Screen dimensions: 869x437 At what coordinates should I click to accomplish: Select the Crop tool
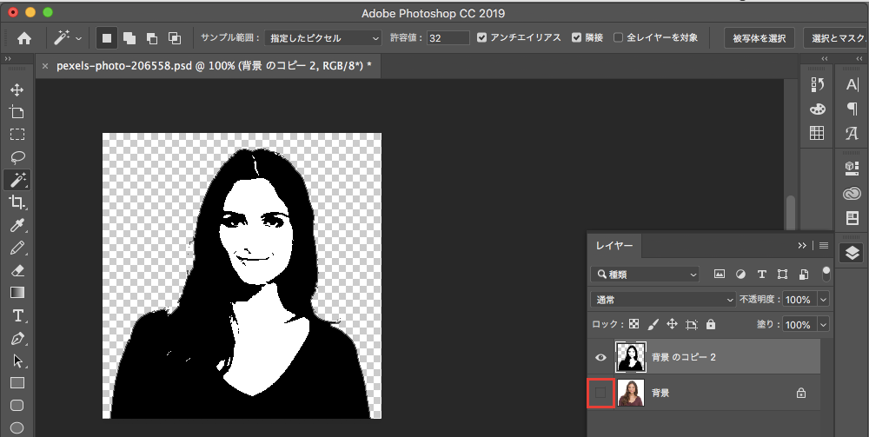17,202
